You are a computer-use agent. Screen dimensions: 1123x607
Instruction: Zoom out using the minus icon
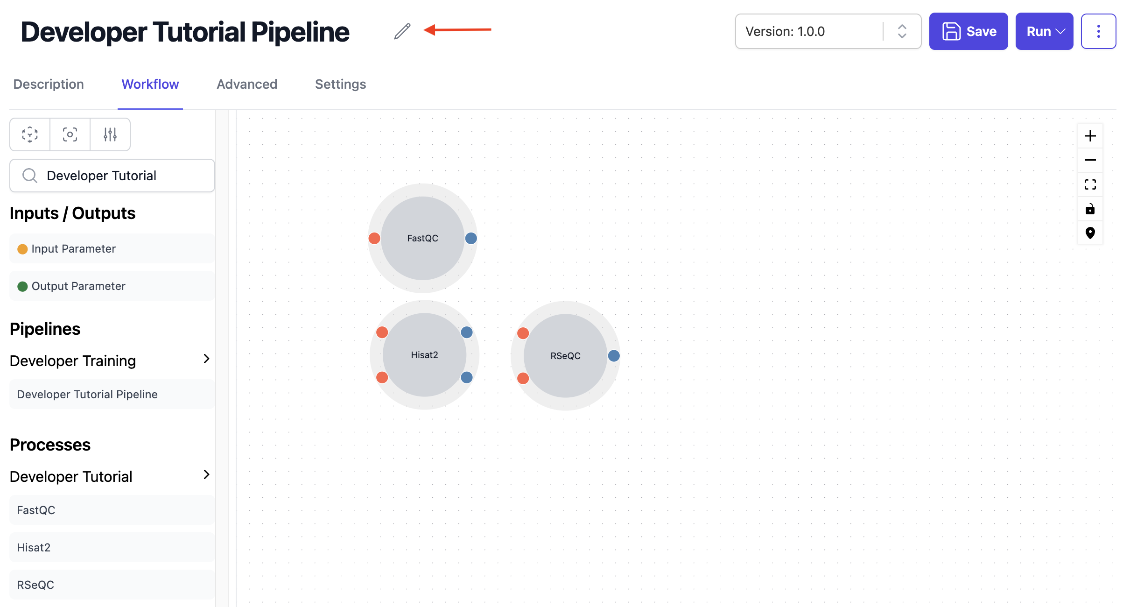coord(1091,160)
